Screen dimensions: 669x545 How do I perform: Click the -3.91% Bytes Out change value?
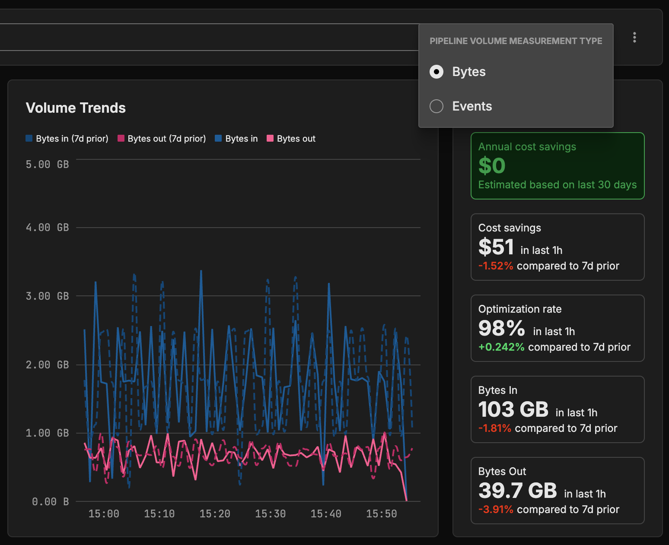click(496, 510)
